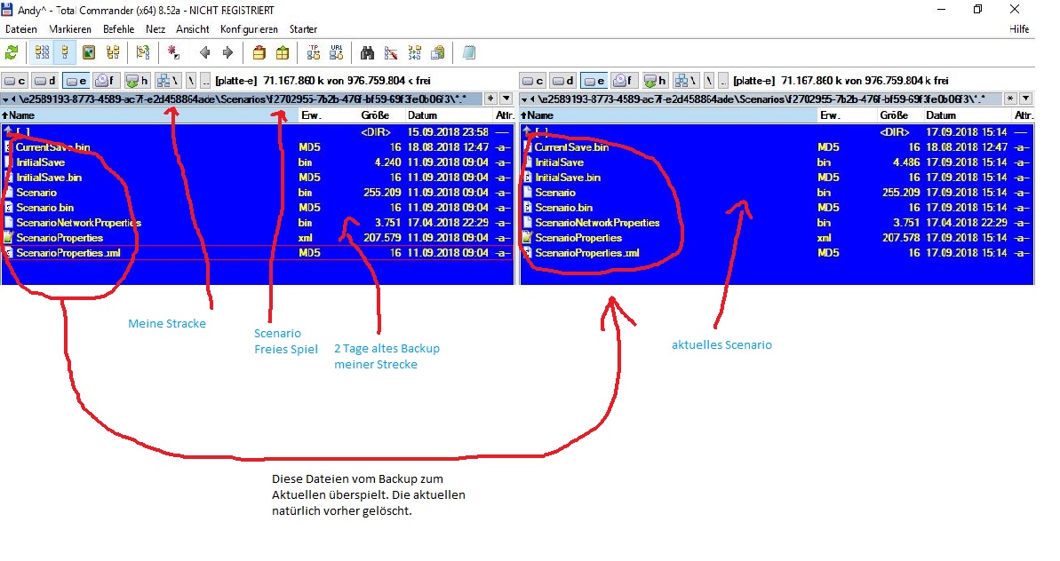Open the Hilfe menu
Screen dimensions: 1060x561
coord(1019,29)
